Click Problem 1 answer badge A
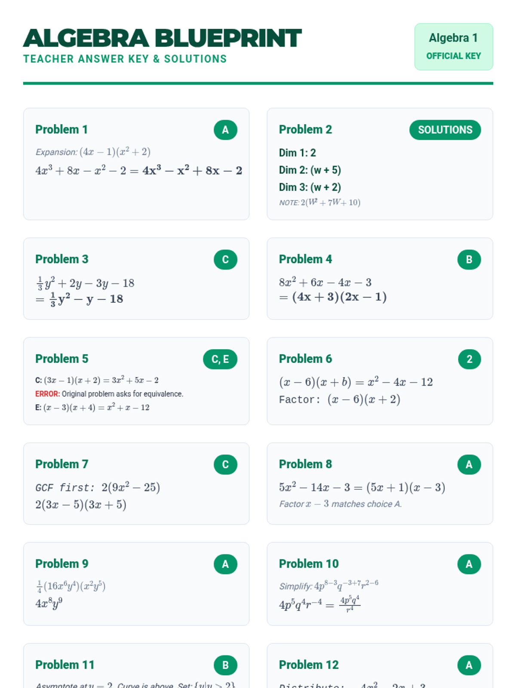 point(225,130)
